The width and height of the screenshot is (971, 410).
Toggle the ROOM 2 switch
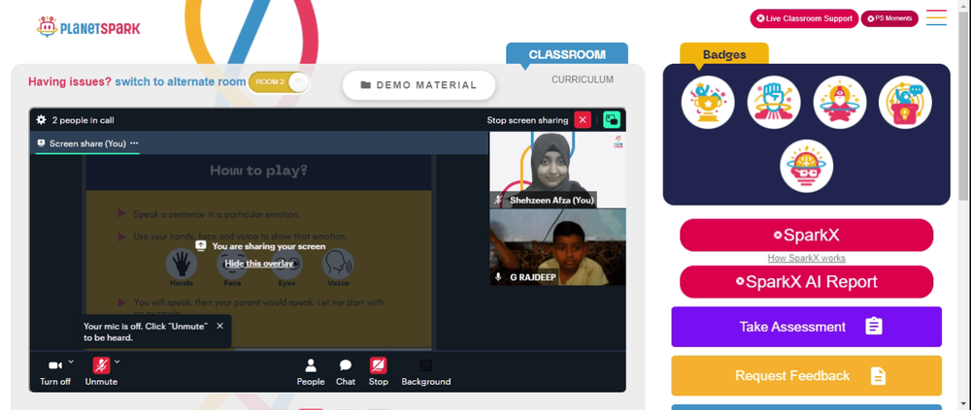(279, 82)
